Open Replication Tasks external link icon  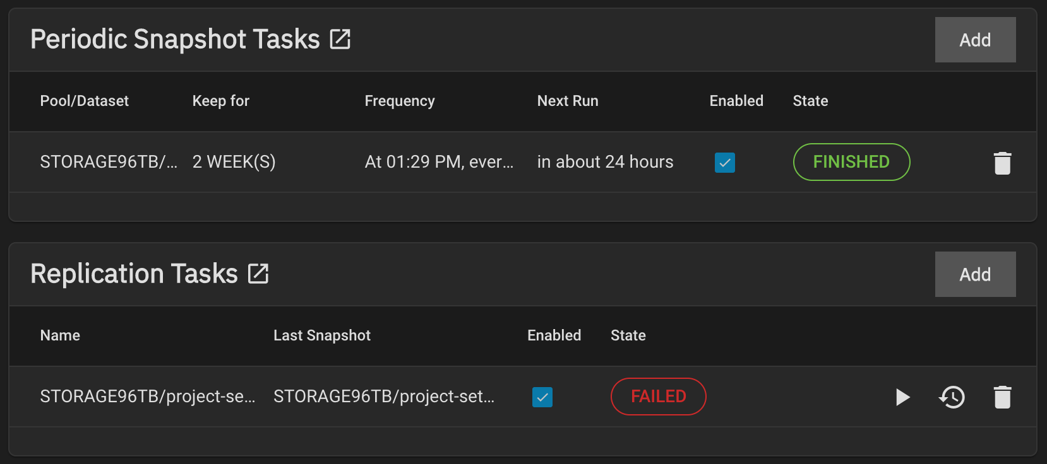(x=258, y=274)
